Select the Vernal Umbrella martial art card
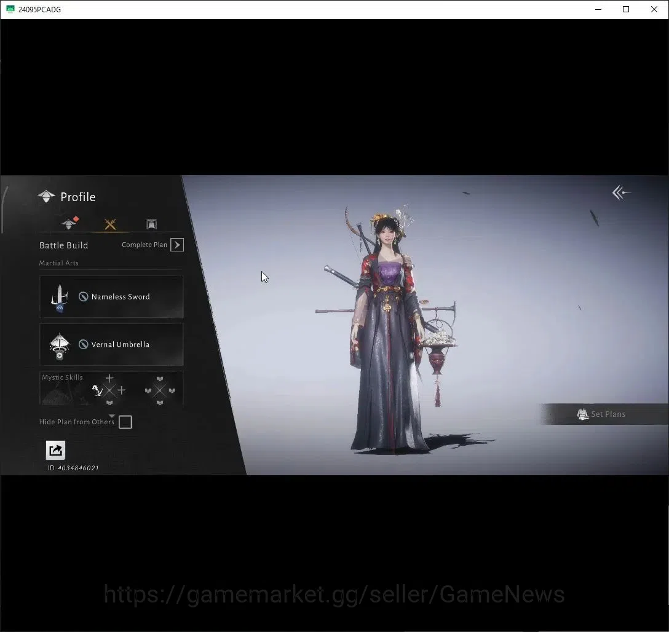 (111, 344)
